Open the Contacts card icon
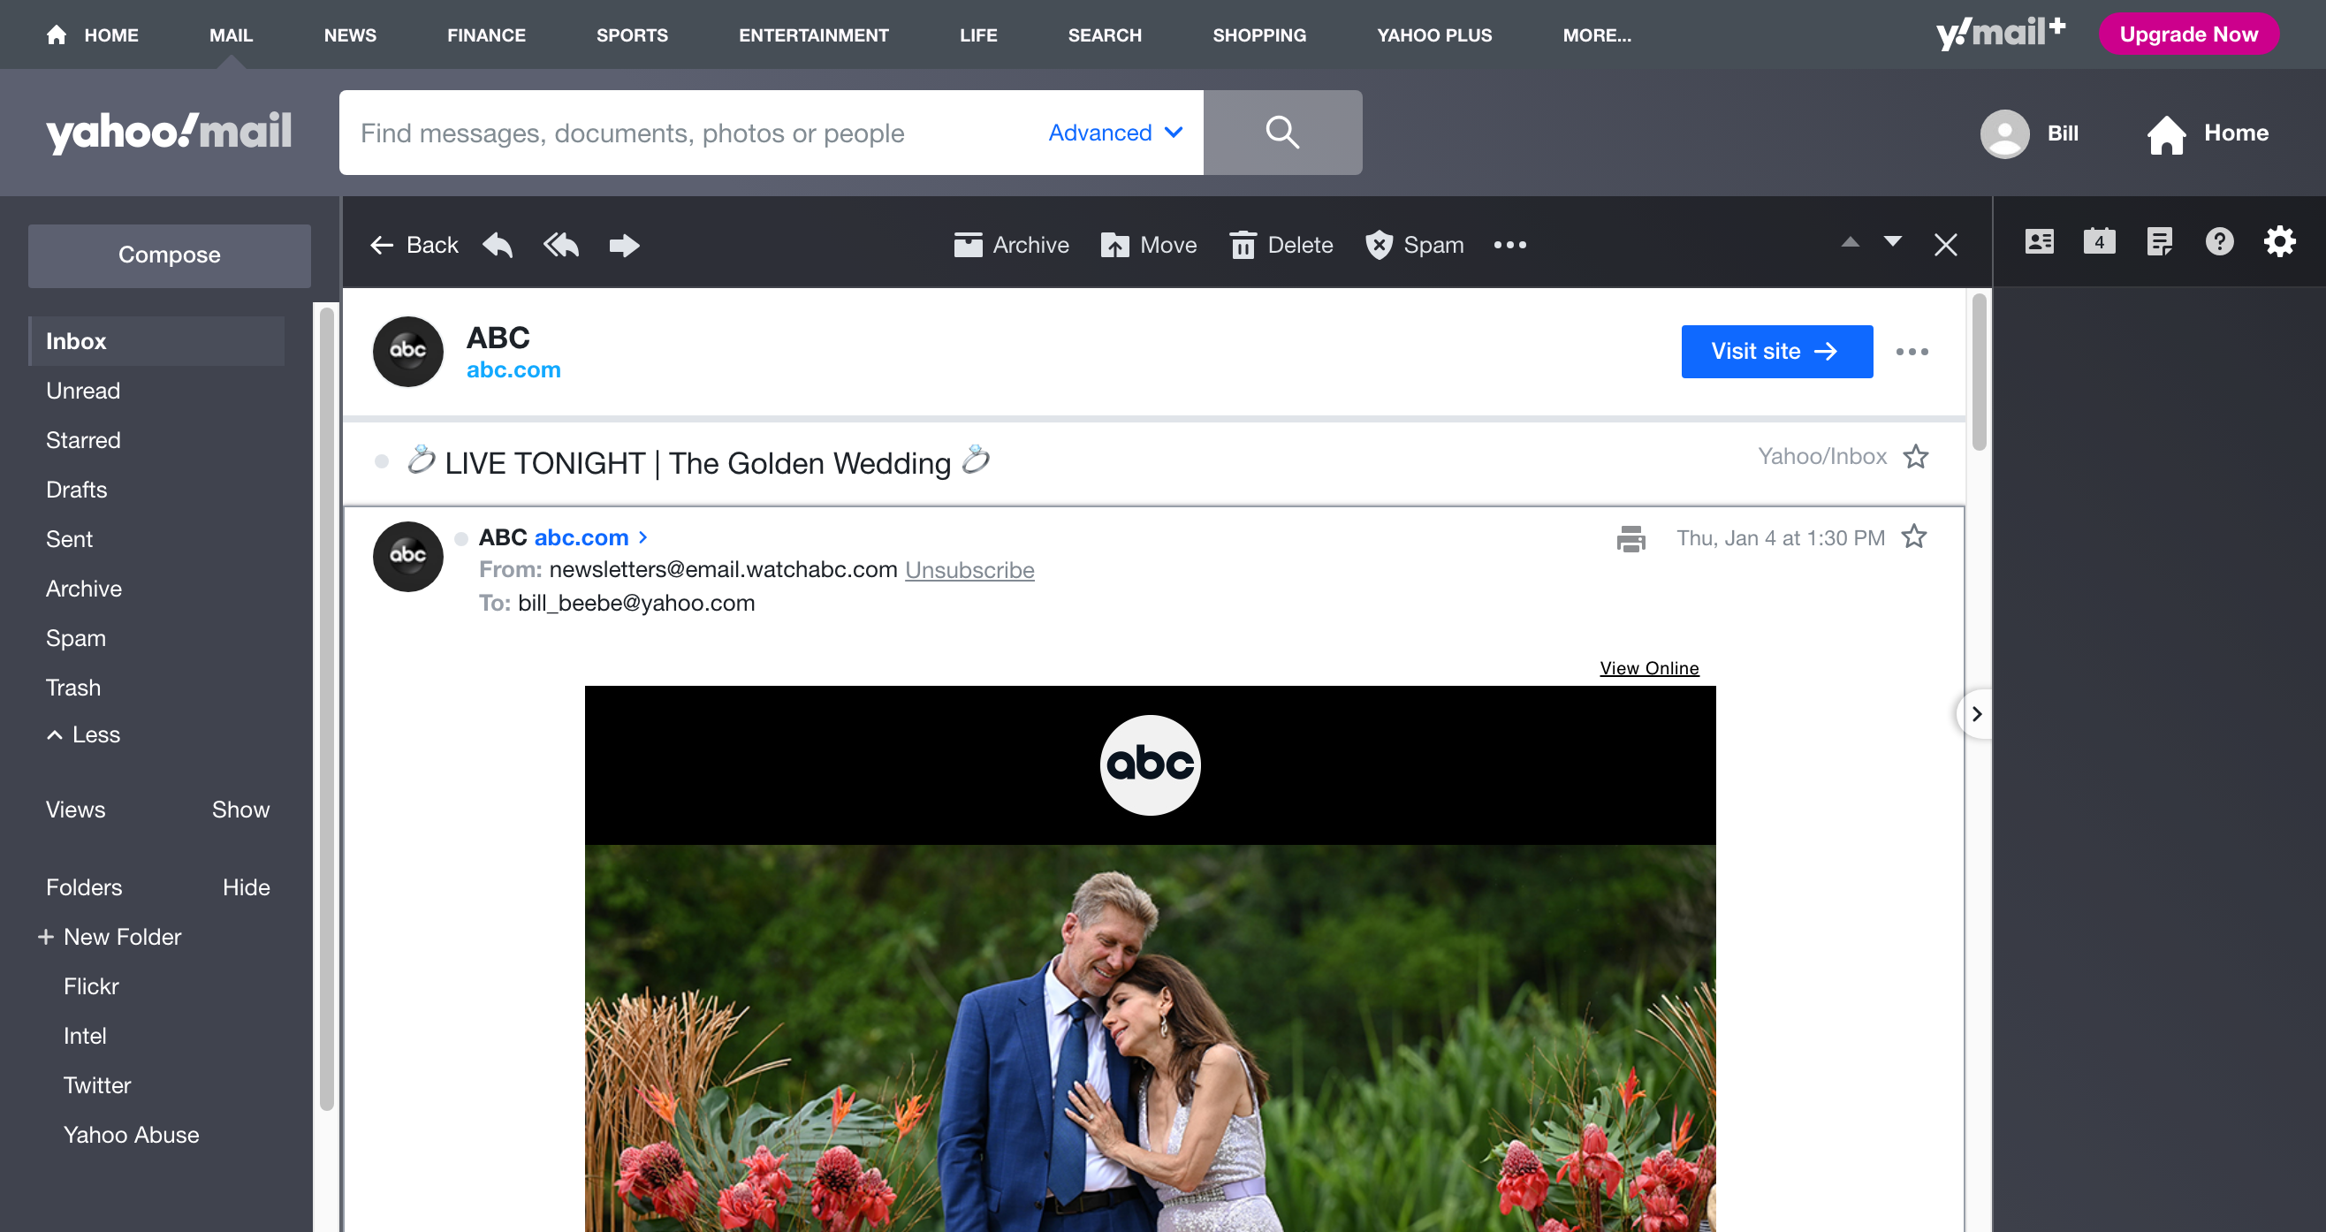The height and width of the screenshot is (1232, 2326). click(x=2039, y=242)
